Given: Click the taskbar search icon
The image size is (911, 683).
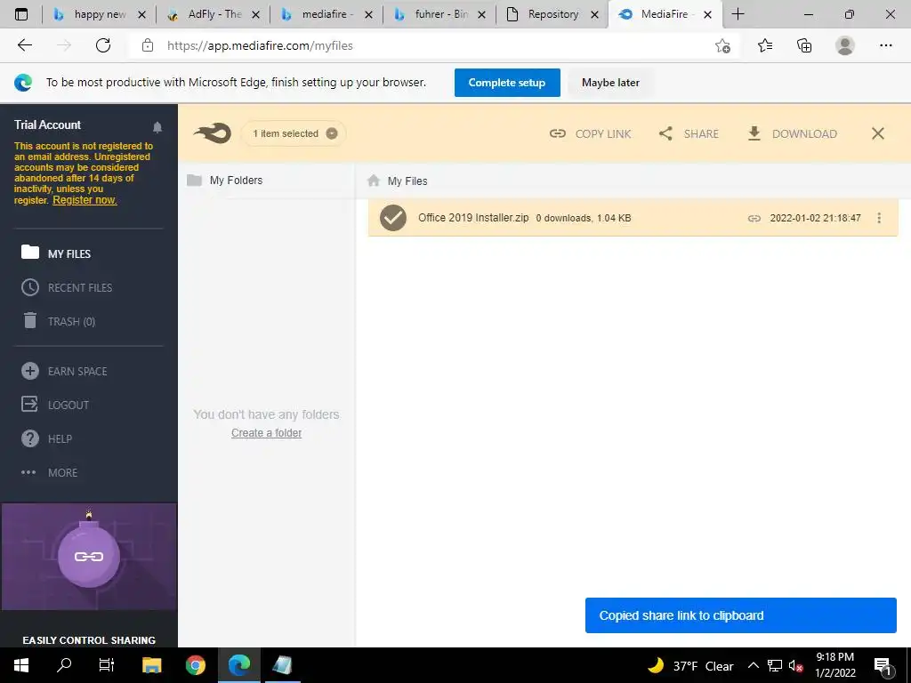Looking at the screenshot, I should [64, 665].
